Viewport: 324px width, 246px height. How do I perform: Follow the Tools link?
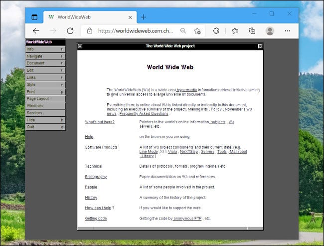point(222,152)
